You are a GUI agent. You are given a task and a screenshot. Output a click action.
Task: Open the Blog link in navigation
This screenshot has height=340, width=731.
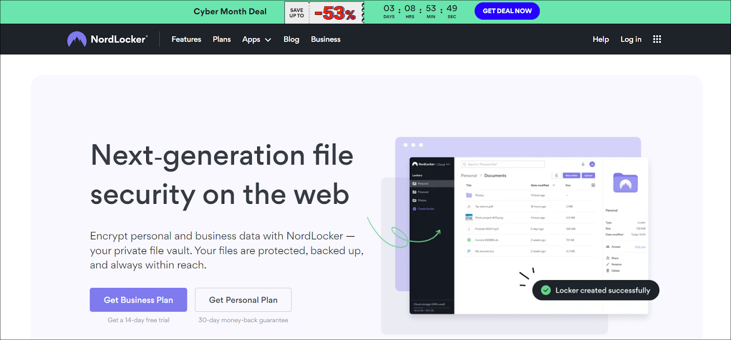[x=291, y=39]
